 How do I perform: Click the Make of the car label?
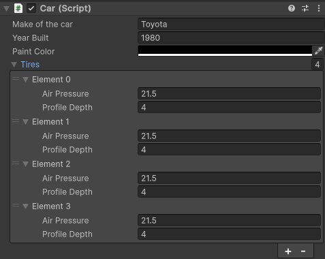(42, 25)
